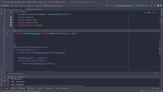The width and height of the screenshot is (163, 92).
Task: Click the green Debug bug icon
Action: [x=140, y=6]
